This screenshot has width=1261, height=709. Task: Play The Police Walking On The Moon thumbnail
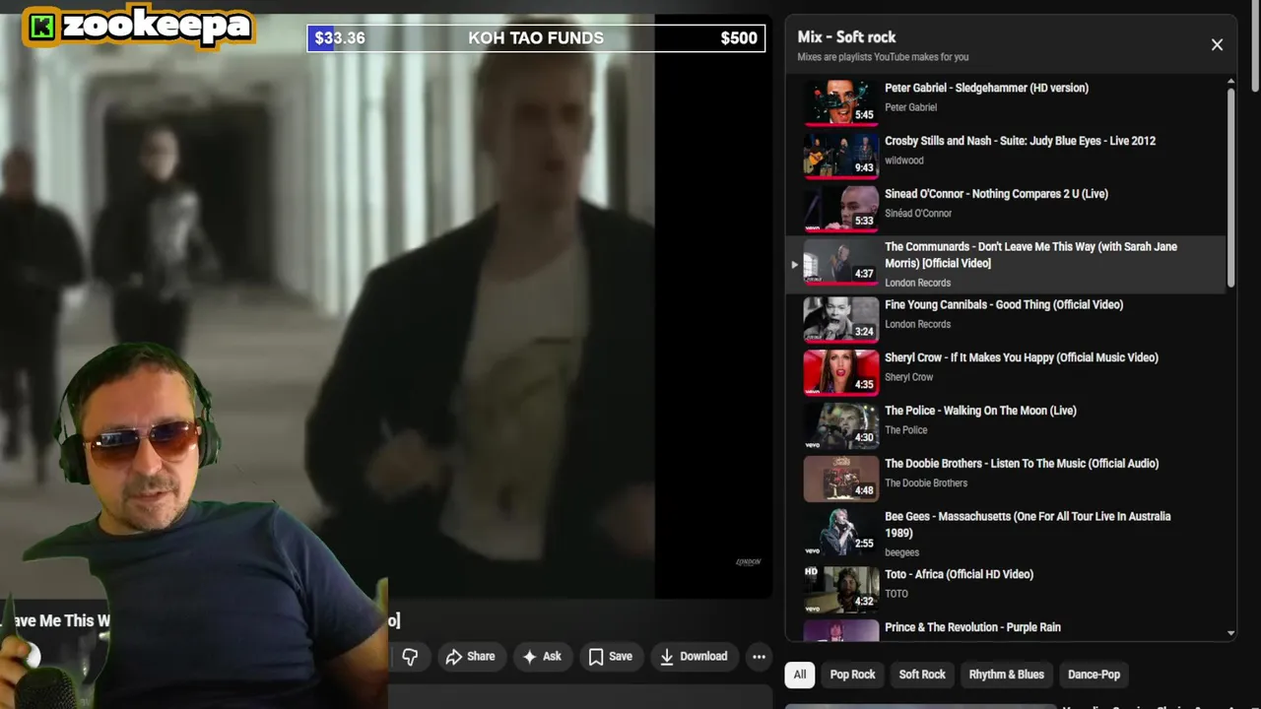pyautogui.click(x=841, y=425)
